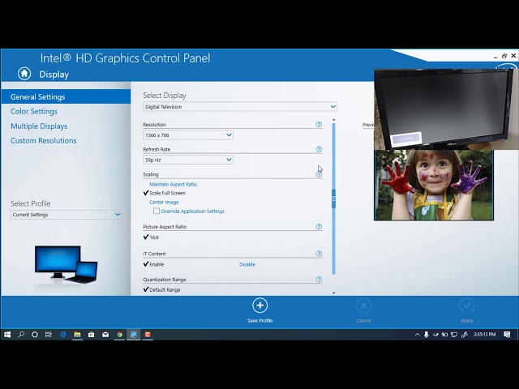The height and width of the screenshot is (389, 519).
Task: Open the Resolution help question-mark icon
Action: pos(319,124)
